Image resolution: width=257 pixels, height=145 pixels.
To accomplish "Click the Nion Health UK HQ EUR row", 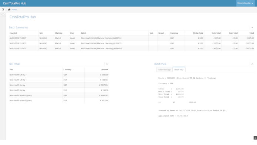I will point(59,80).
